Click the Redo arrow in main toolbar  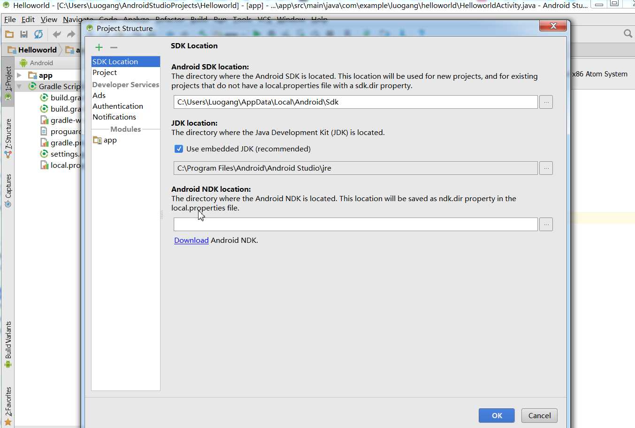pos(71,34)
